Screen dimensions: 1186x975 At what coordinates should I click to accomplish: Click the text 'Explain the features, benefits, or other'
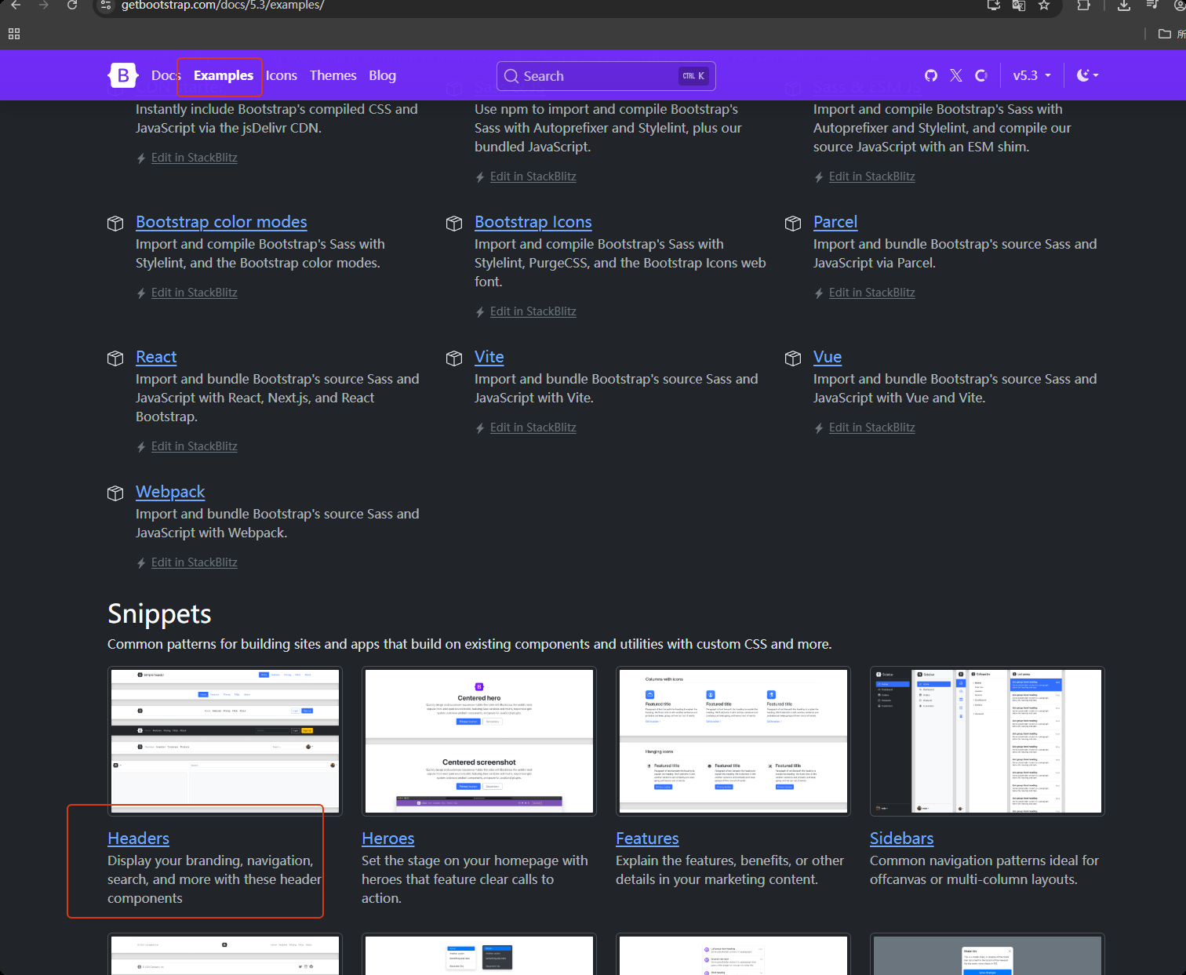[x=730, y=860]
